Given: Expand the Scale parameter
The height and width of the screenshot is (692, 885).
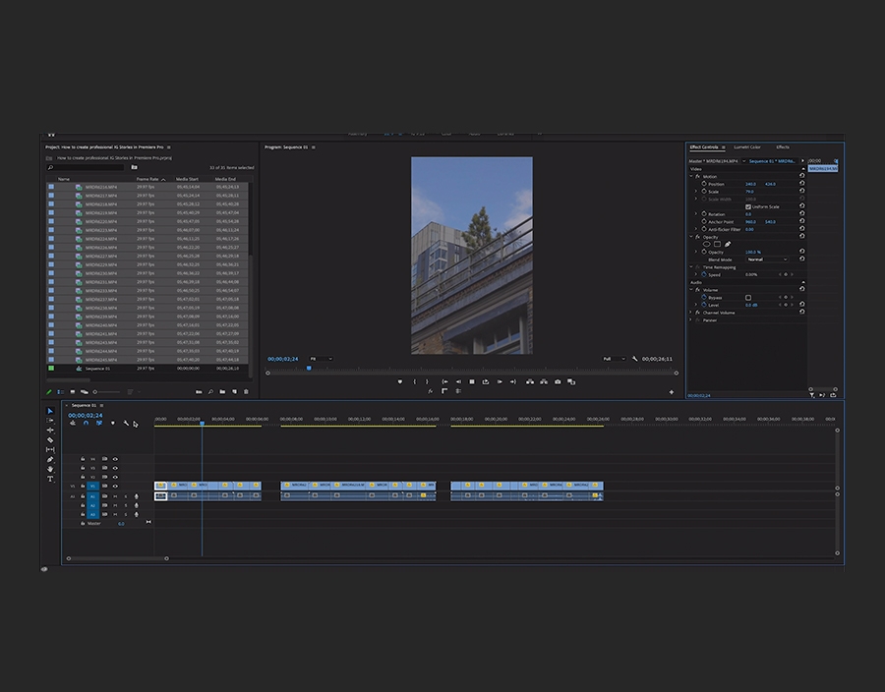Looking at the screenshot, I should [x=696, y=192].
